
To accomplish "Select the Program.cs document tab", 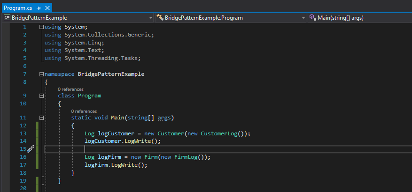I will [18, 8].
